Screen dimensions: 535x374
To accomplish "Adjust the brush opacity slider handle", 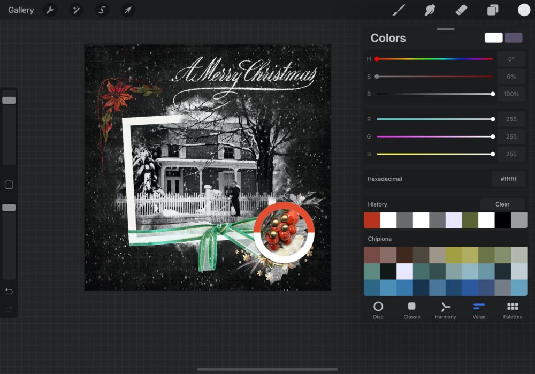I will click(9, 208).
